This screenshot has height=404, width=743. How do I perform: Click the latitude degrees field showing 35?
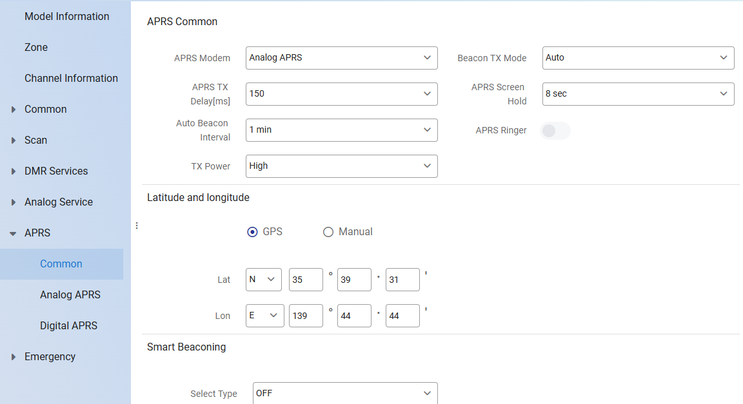(305, 280)
